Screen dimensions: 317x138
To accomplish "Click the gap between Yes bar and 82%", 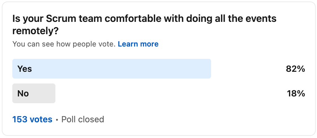I will click(248, 69).
